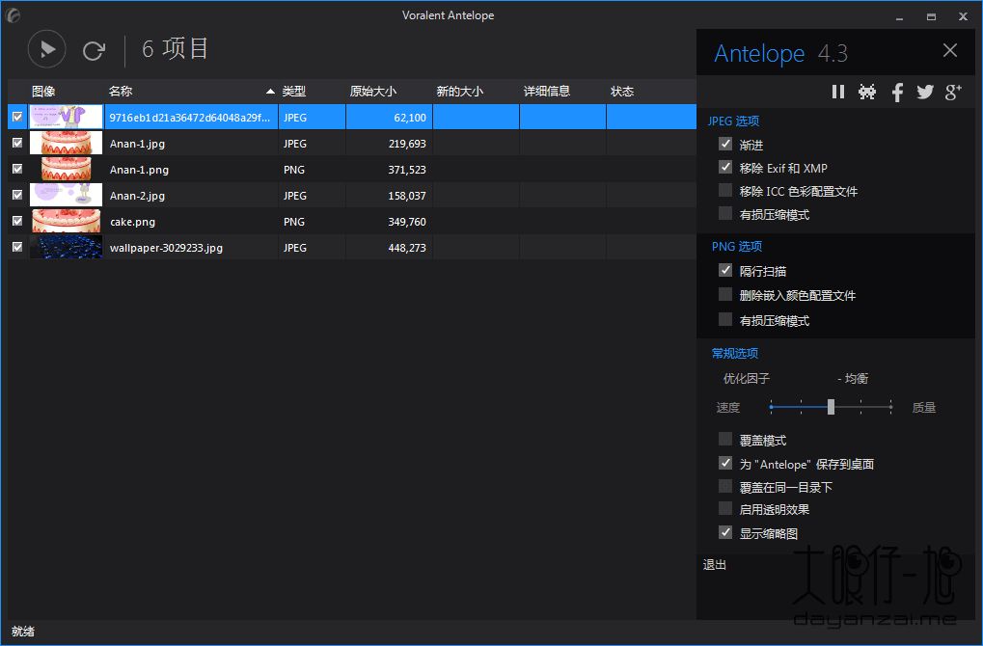
Task: Click file name Anan-1.jpg
Action: [137, 144]
